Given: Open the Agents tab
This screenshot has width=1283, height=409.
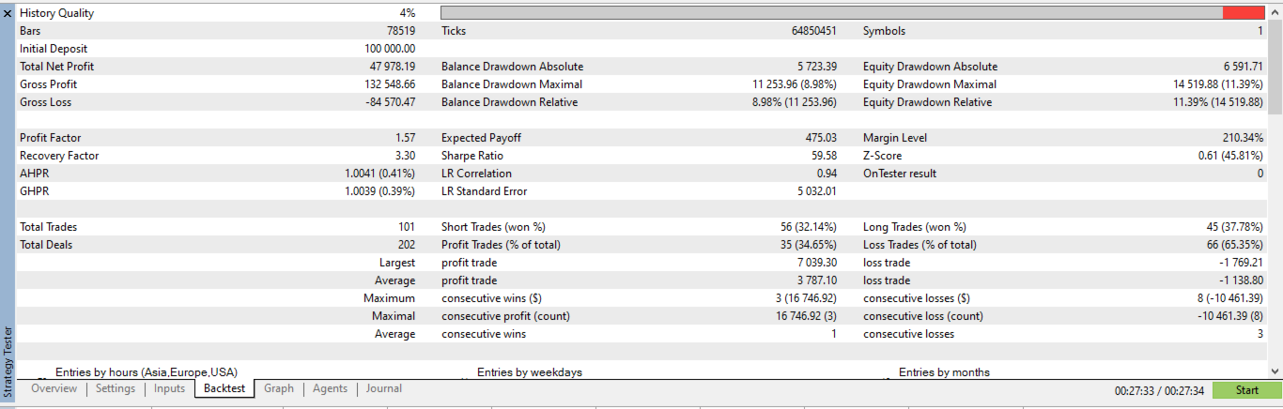Looking at the screenshot, I should (330, 388).
